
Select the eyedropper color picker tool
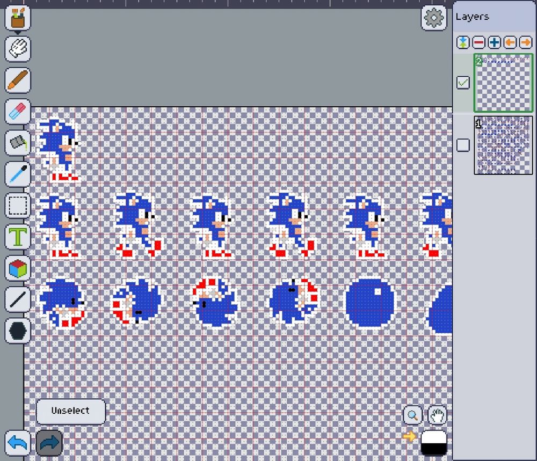[x=18, y=174]
